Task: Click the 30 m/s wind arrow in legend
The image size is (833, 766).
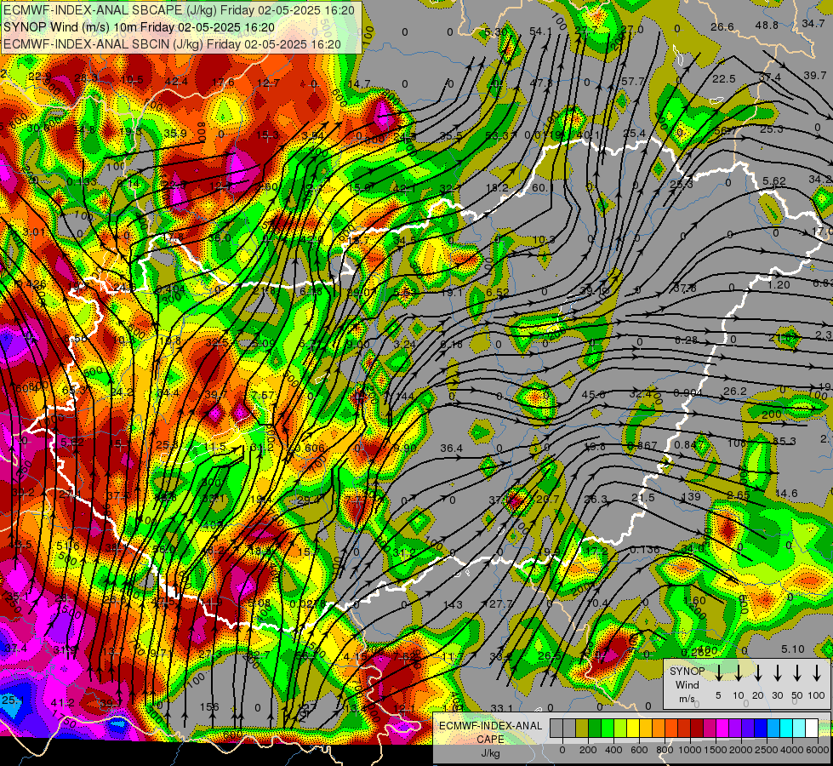Action: [x=777, y=673]
